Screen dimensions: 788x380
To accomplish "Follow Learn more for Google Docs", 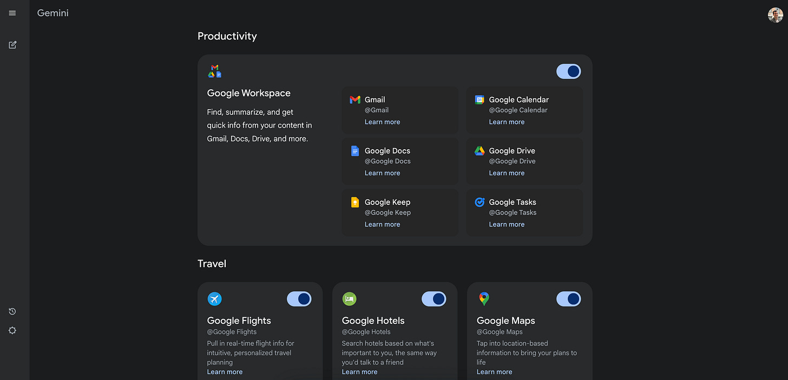I will [383, 174].
